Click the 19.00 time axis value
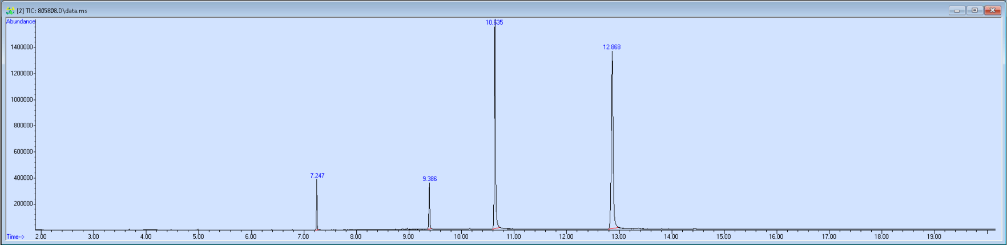The width and height of the screenshot is (1007, 245). (x=934, y=236)
